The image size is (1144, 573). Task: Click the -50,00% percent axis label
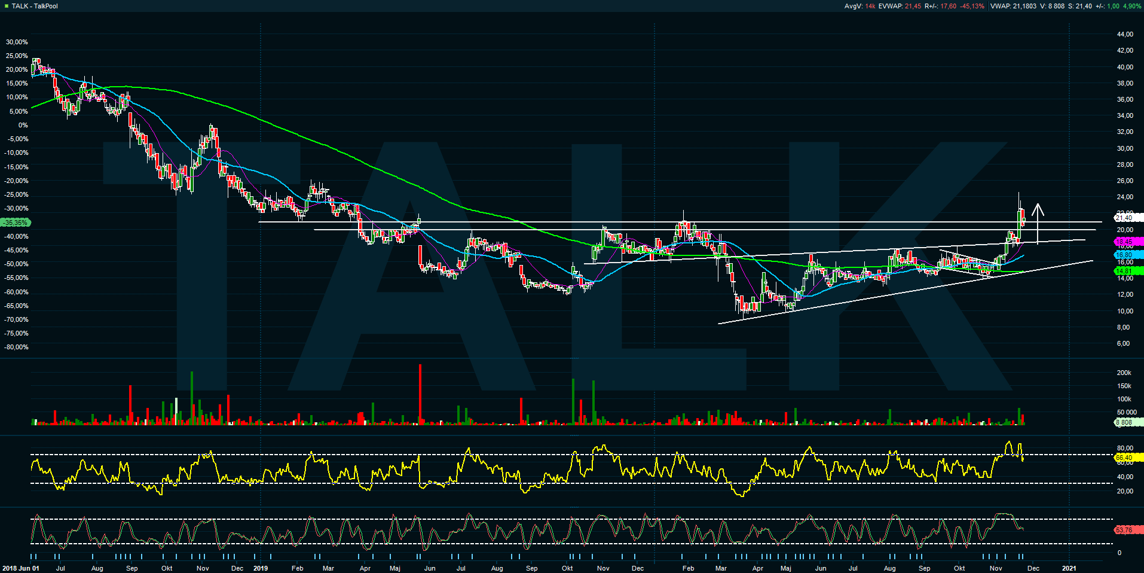pos(16,264)
